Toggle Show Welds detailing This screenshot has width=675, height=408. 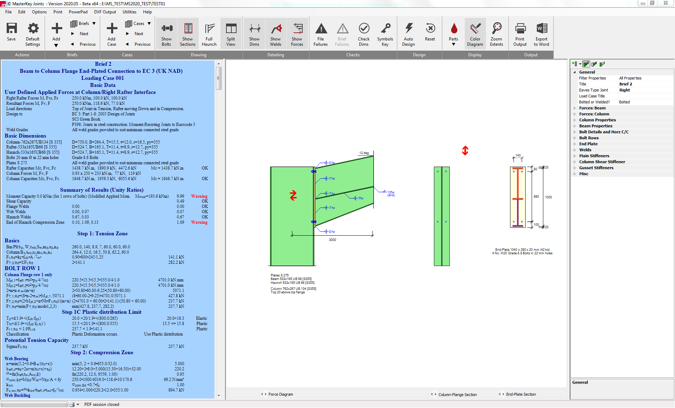276,34
